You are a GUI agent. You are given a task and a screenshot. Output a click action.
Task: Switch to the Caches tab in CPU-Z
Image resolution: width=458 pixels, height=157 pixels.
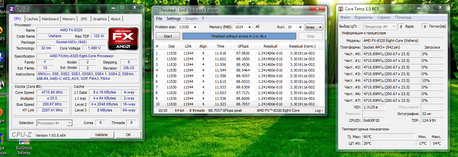pyautogui.click(x=32, y=19)
